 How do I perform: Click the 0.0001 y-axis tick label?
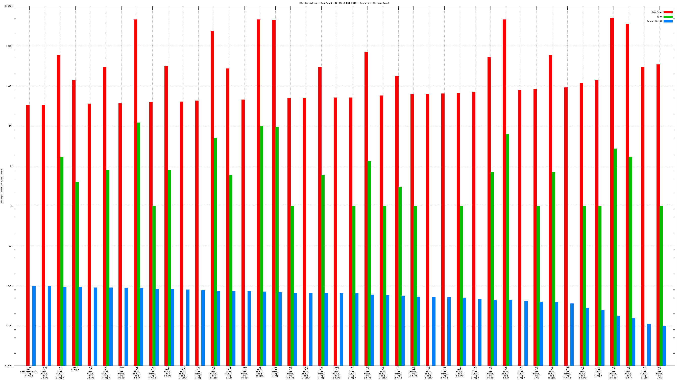(9, 366)
